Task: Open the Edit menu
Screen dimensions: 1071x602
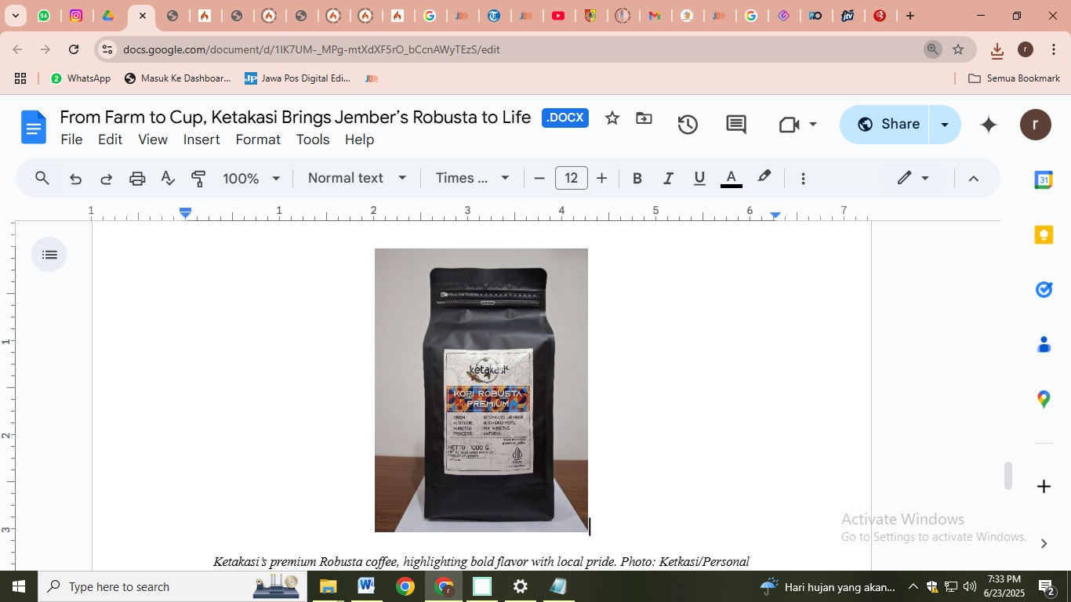Action: [x=110, y=140]
